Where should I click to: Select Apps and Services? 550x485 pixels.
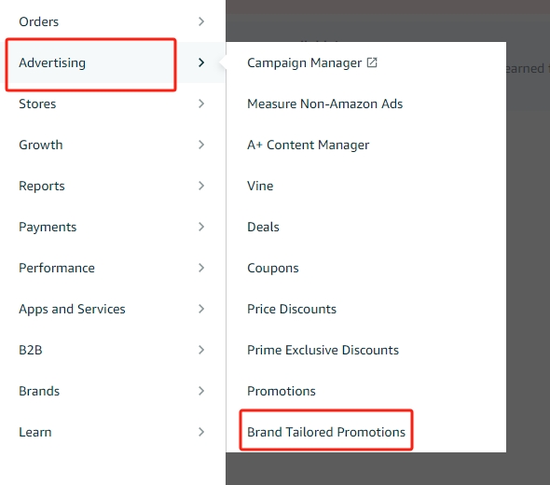(x=72, y=309)
